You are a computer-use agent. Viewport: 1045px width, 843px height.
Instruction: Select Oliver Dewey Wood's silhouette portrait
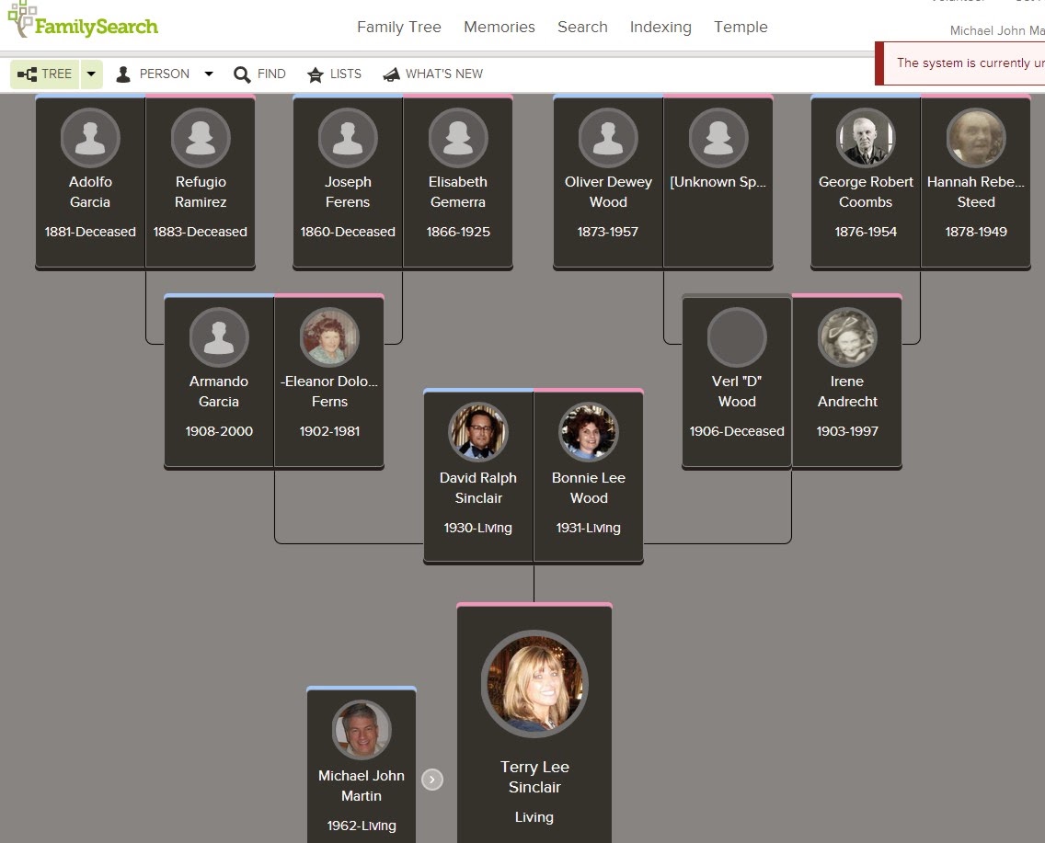tap(608, 138)
